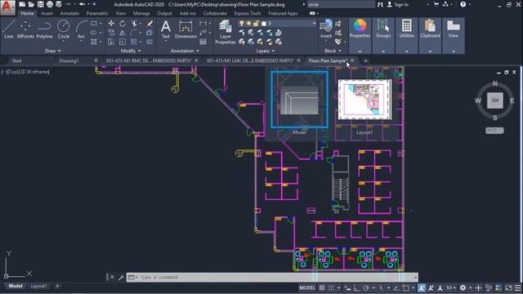Add a new drawing tab with plus button
This screenshot has width=523, height=294.
365,60
